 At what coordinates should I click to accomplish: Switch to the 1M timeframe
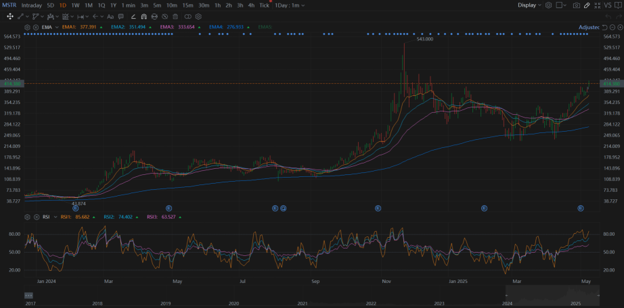click(x=89, y=5)
